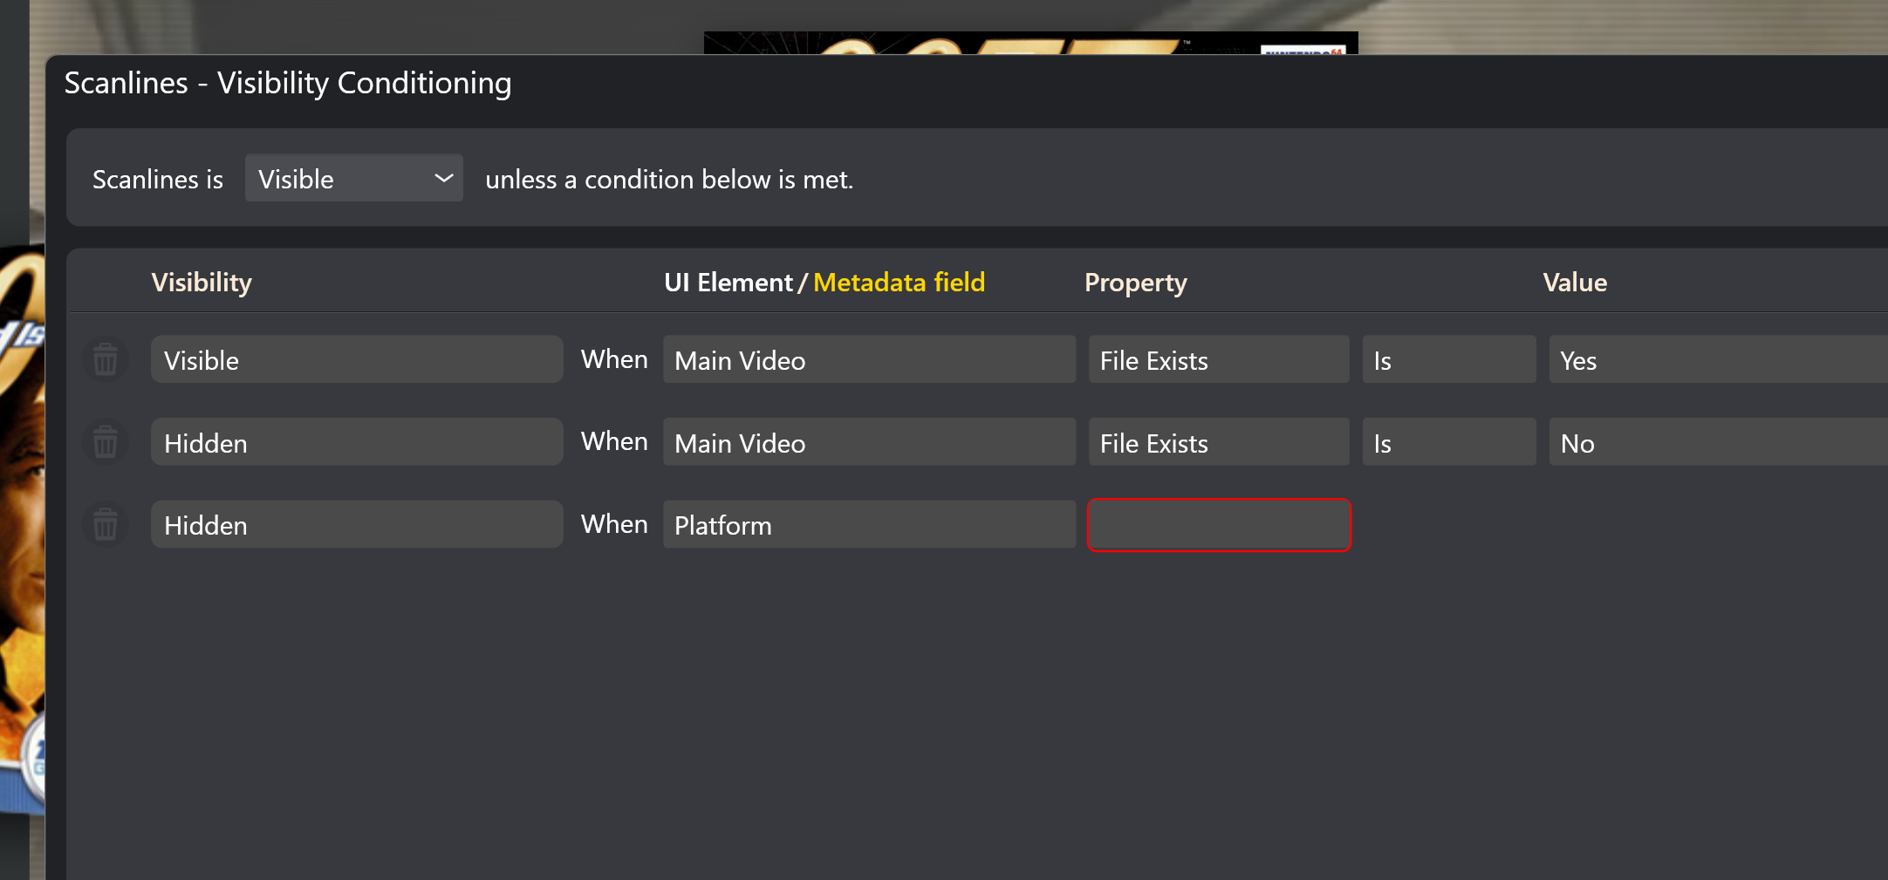Image resolution: width=1888 pixels, height=880 pixels.
Task: Remove the Platform condition via trash icon
Action: click(106, 524)
